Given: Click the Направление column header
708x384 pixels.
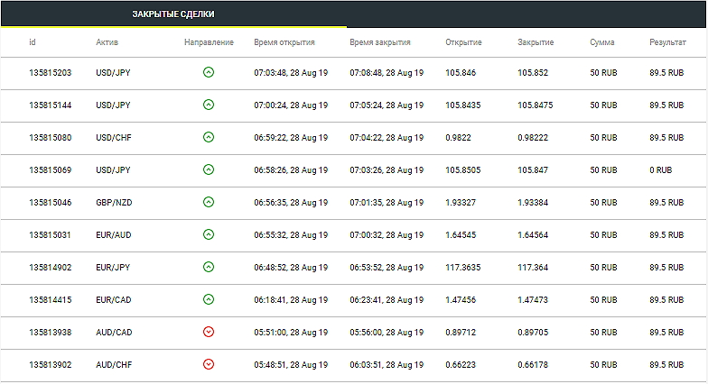Looking at the screenshot, I should (x=210, y=41).
